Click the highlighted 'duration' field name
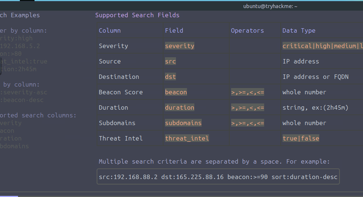363x197 pixels. click(x=180, y=107)
